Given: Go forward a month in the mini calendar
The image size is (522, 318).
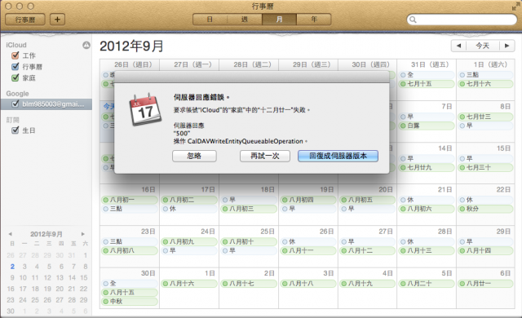Looking at the screenshot, I should click(83, 234).
